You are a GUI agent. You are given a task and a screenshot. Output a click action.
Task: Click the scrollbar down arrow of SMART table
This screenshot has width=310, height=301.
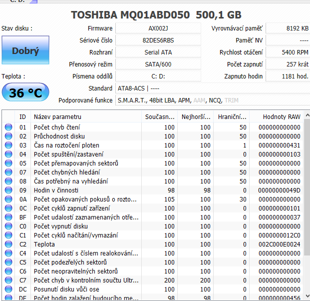coord(307,296)
